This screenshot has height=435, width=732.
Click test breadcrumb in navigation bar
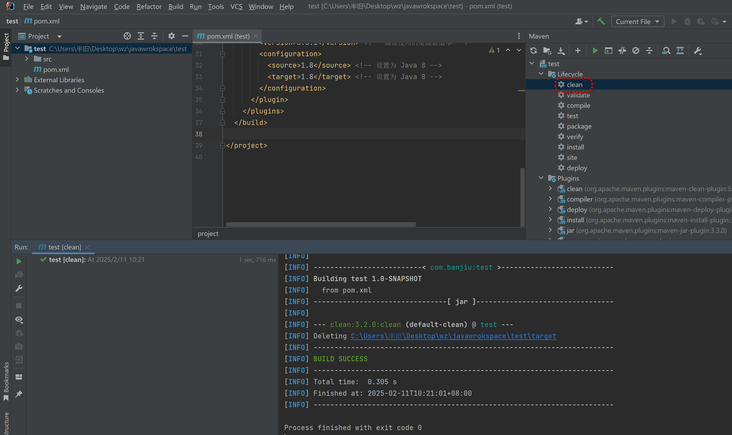tap(12, 21)
